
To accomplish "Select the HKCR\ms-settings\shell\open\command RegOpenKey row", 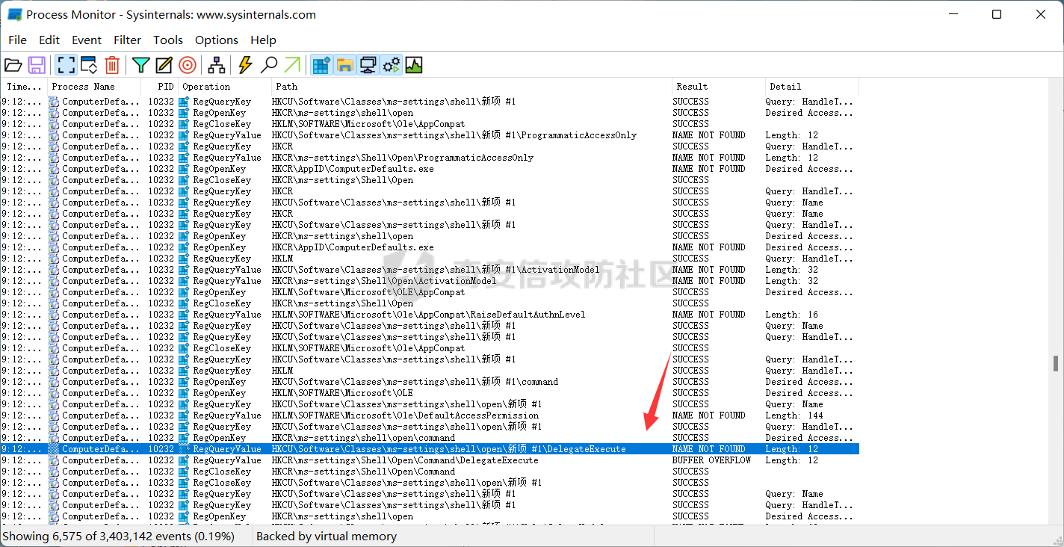I will click(x=430, y=438).
